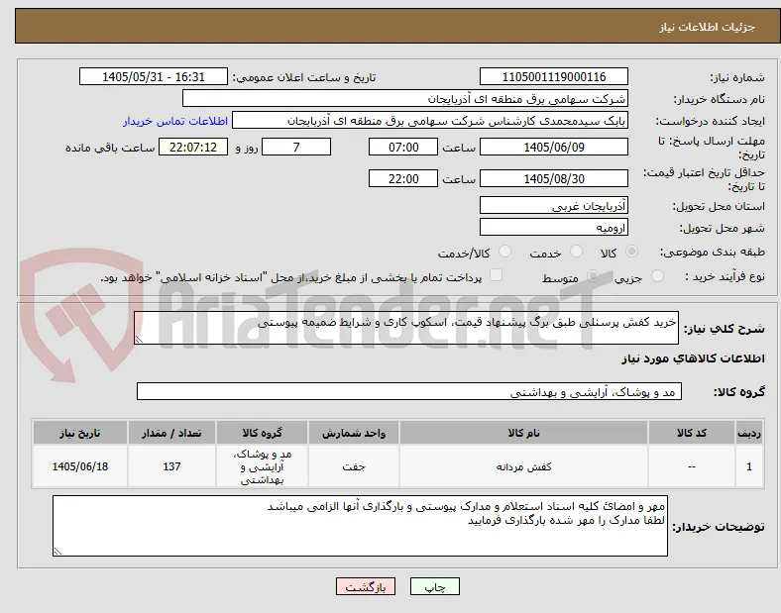Click the response deadline date 1405/06/09

[554, 147]
